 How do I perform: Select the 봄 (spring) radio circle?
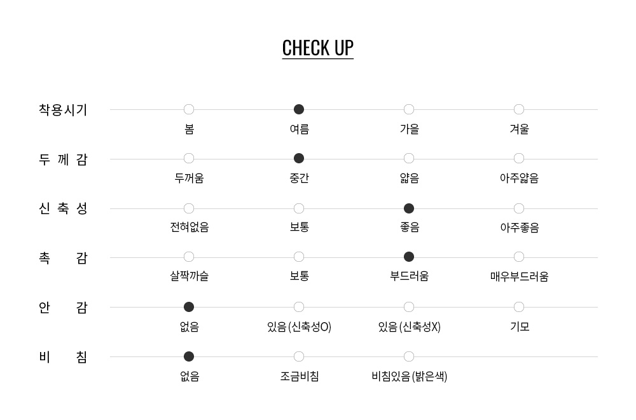(189, 109)
